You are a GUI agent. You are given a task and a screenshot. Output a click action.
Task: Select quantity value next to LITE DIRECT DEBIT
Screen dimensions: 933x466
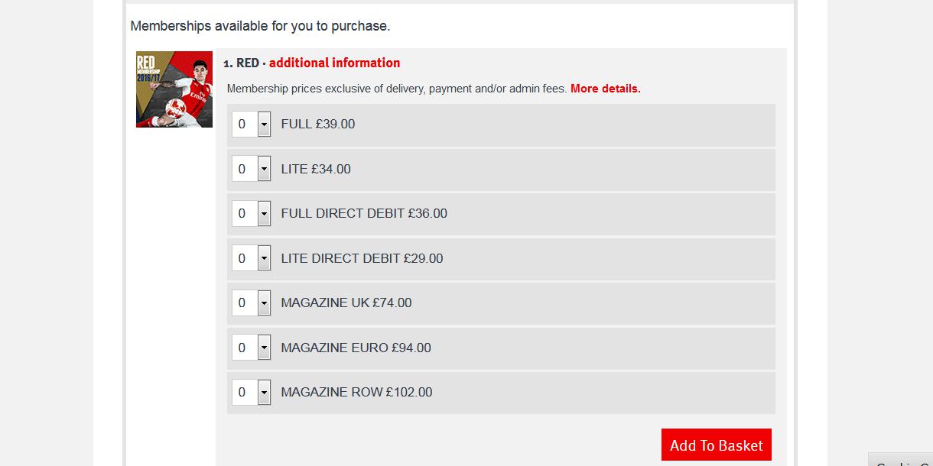245,258
